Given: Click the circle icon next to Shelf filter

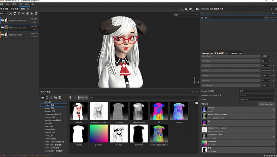Looking at the screenshot, I should click(x=75, y=97).
